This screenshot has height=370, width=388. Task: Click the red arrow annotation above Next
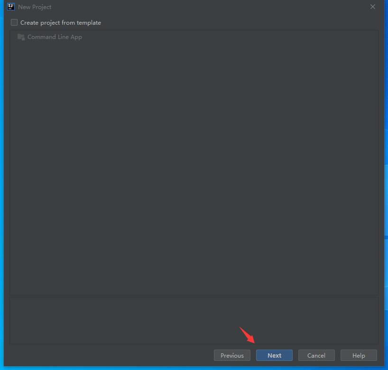tap(247, 335)
